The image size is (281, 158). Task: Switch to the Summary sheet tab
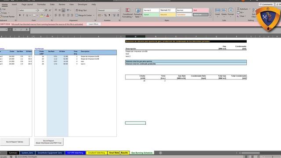tap(13, 153)
